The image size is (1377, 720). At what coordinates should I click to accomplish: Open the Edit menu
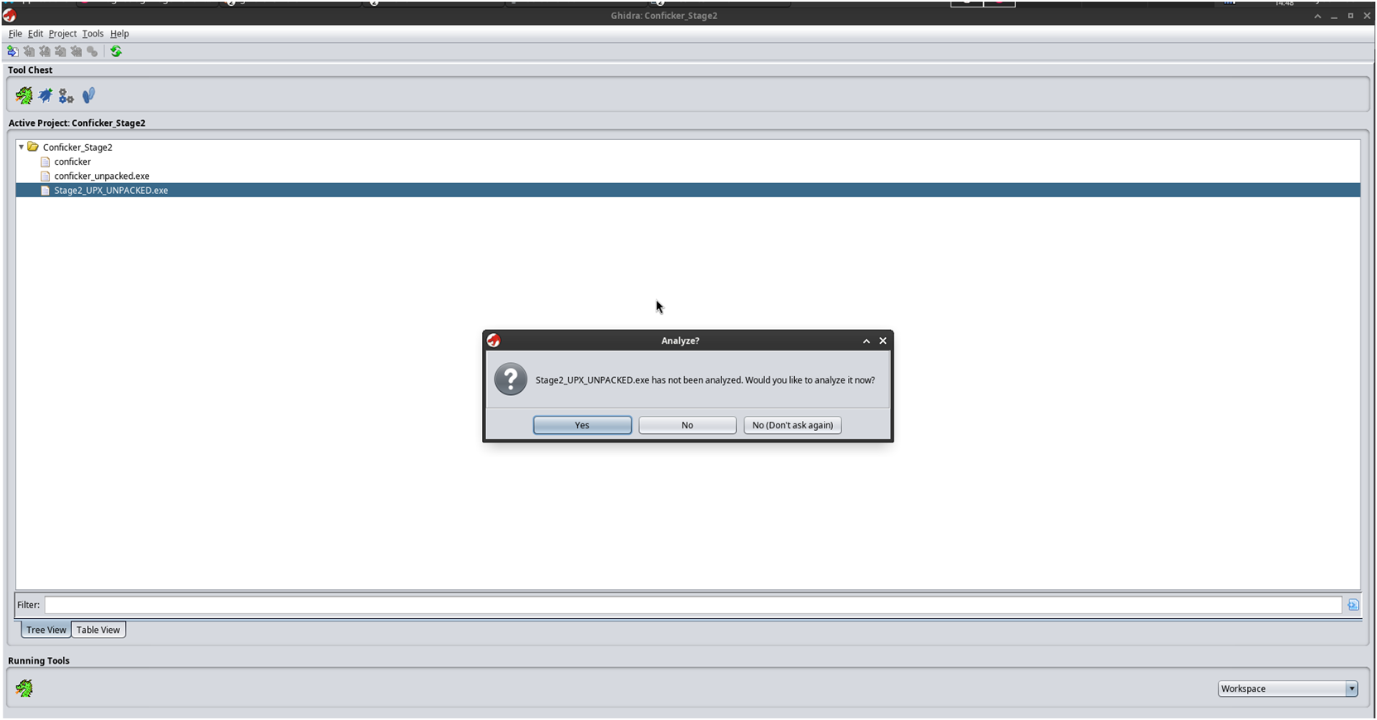(35, 34)
